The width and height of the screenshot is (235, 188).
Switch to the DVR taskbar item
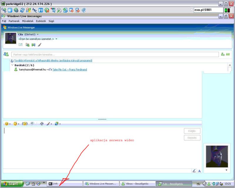(x=65, y=184)
